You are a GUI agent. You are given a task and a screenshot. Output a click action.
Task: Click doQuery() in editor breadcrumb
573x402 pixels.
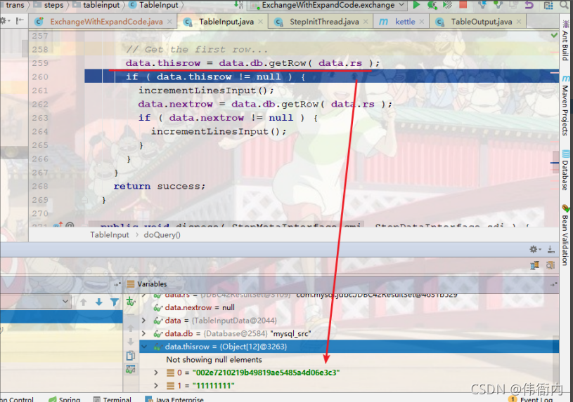point(162,235)
